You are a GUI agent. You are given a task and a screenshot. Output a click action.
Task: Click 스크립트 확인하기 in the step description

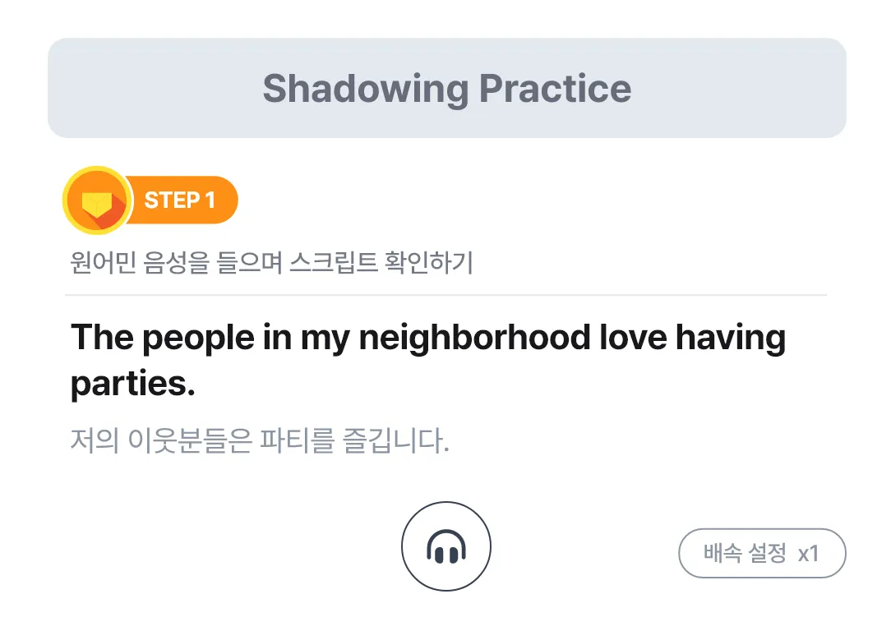[381, 264]
